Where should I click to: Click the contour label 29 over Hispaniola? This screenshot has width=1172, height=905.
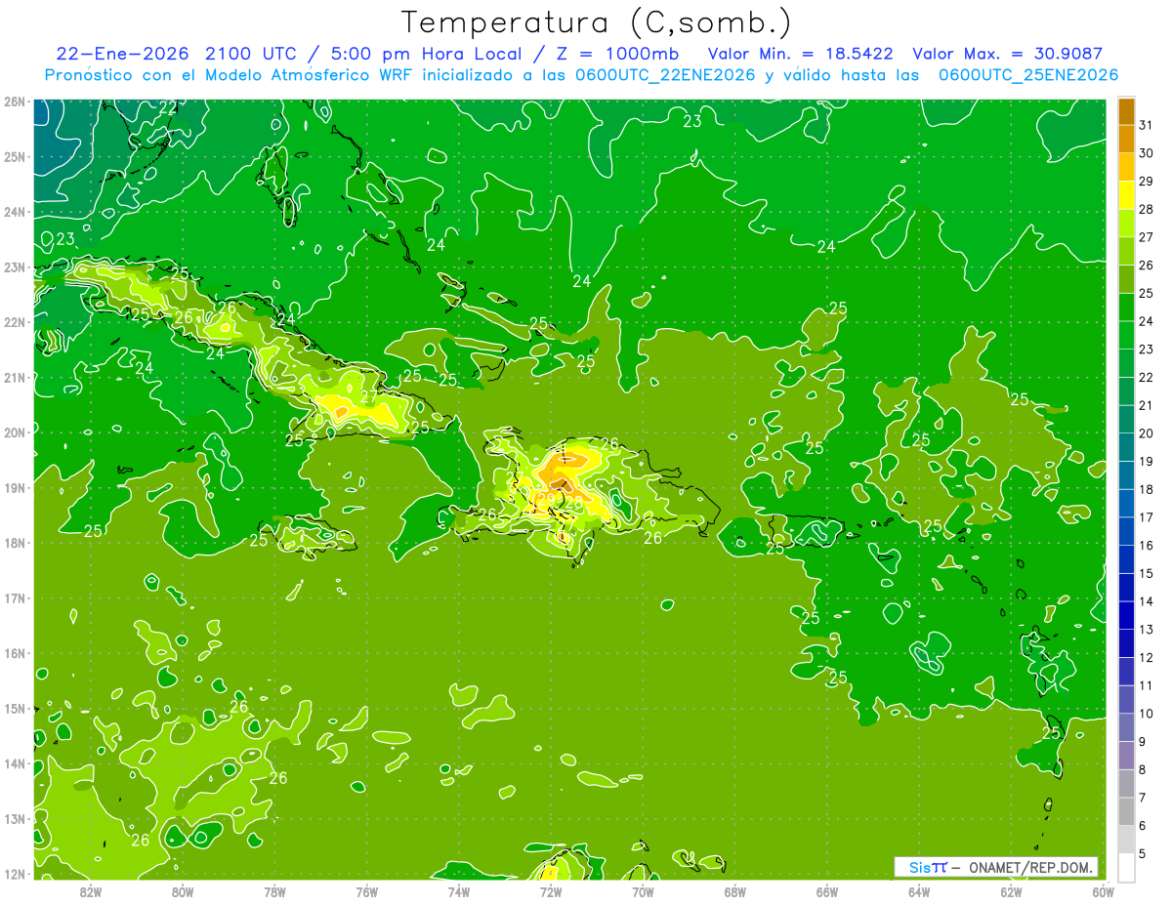click(x=546, y=500)
